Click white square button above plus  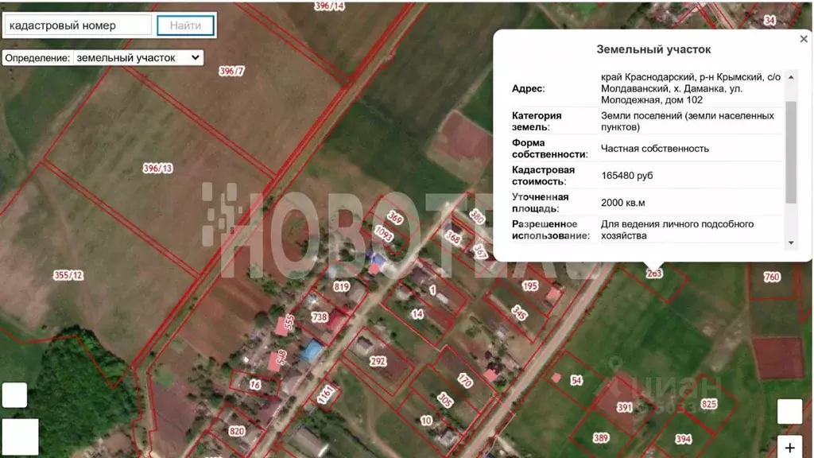point(789,411)
